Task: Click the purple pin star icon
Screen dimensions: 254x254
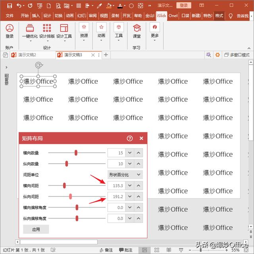Action: tap(209, 55)
